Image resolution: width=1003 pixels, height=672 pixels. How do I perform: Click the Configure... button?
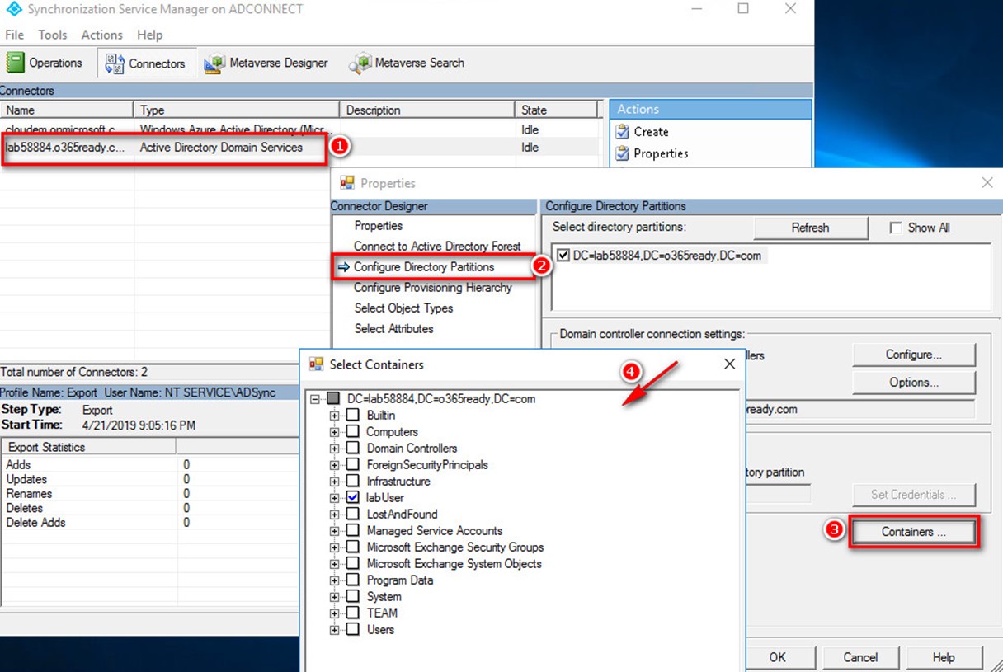[914, 355]
